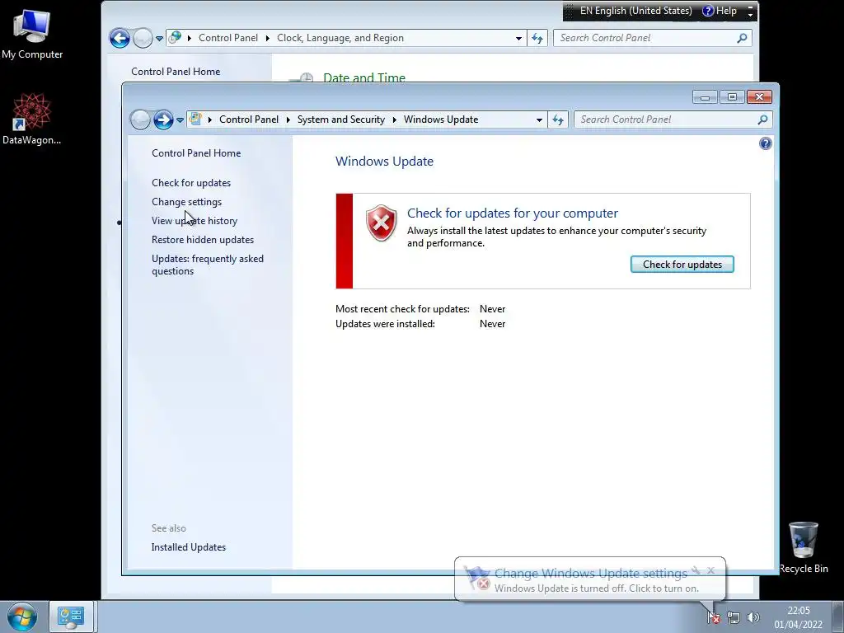Click the Change Windows Update settings notification balloon
The width and height of the screenshot is (844, 633).
coord(590,580)
